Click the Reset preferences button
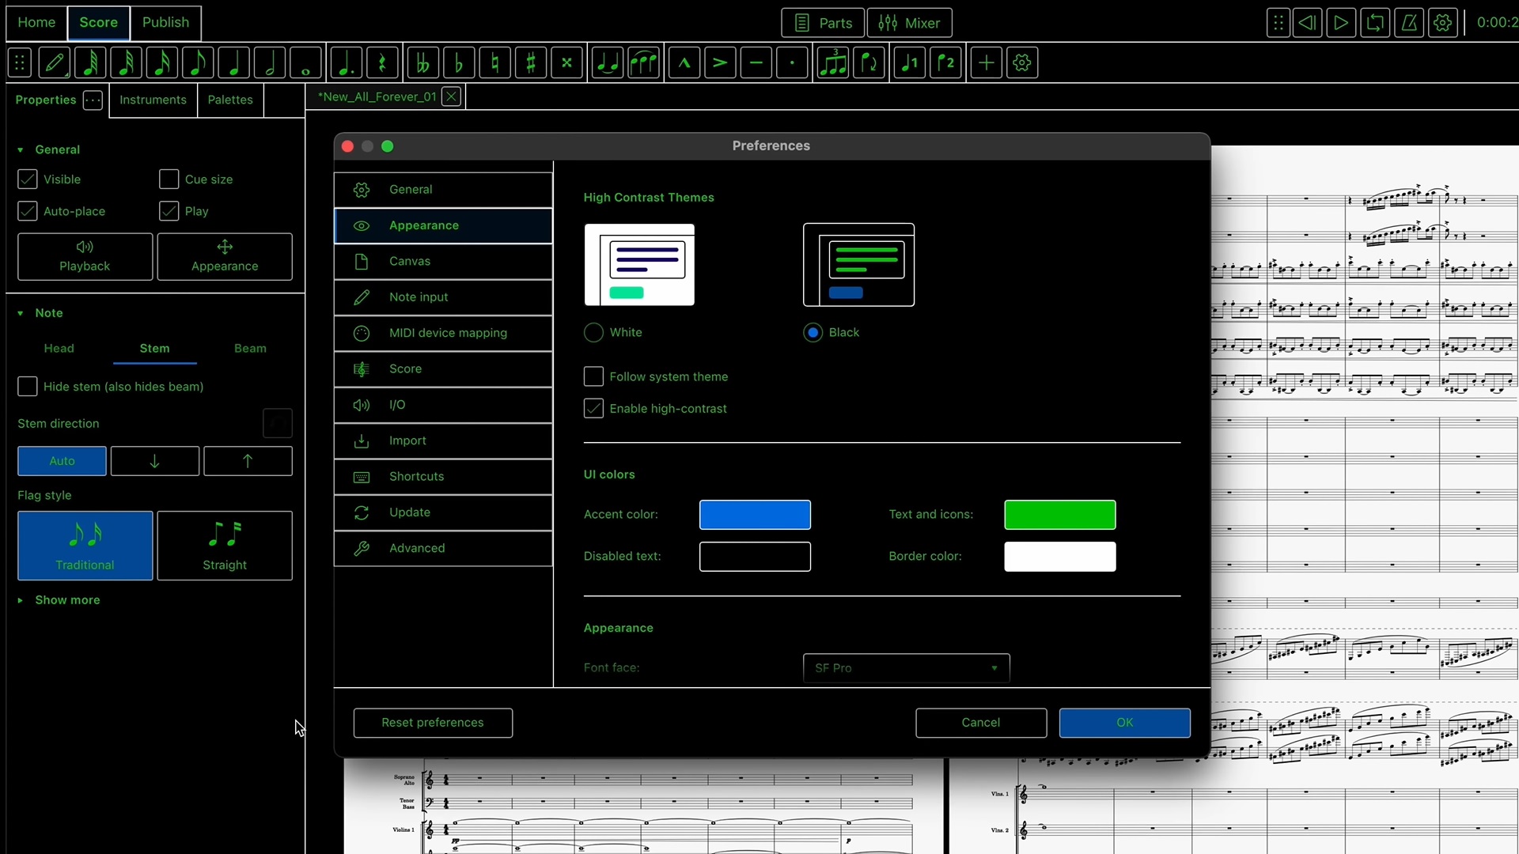Screen dimensions: 1519x854 433,722
